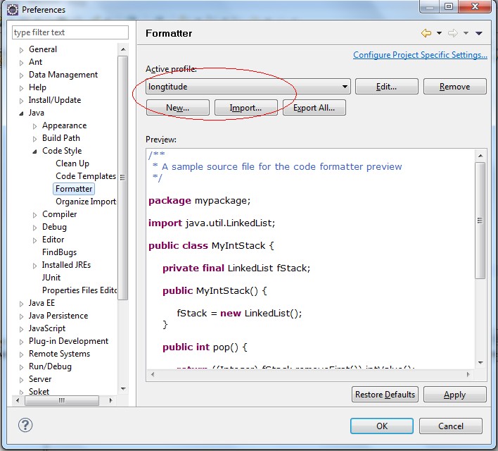
Task: Select the JUnit preference item
Action: point(51,278)
